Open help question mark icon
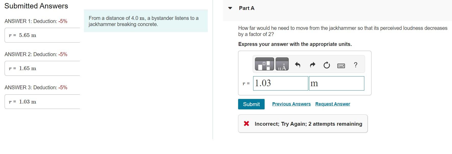Screen dimensions: 452x154 click(x=356, y=65)
